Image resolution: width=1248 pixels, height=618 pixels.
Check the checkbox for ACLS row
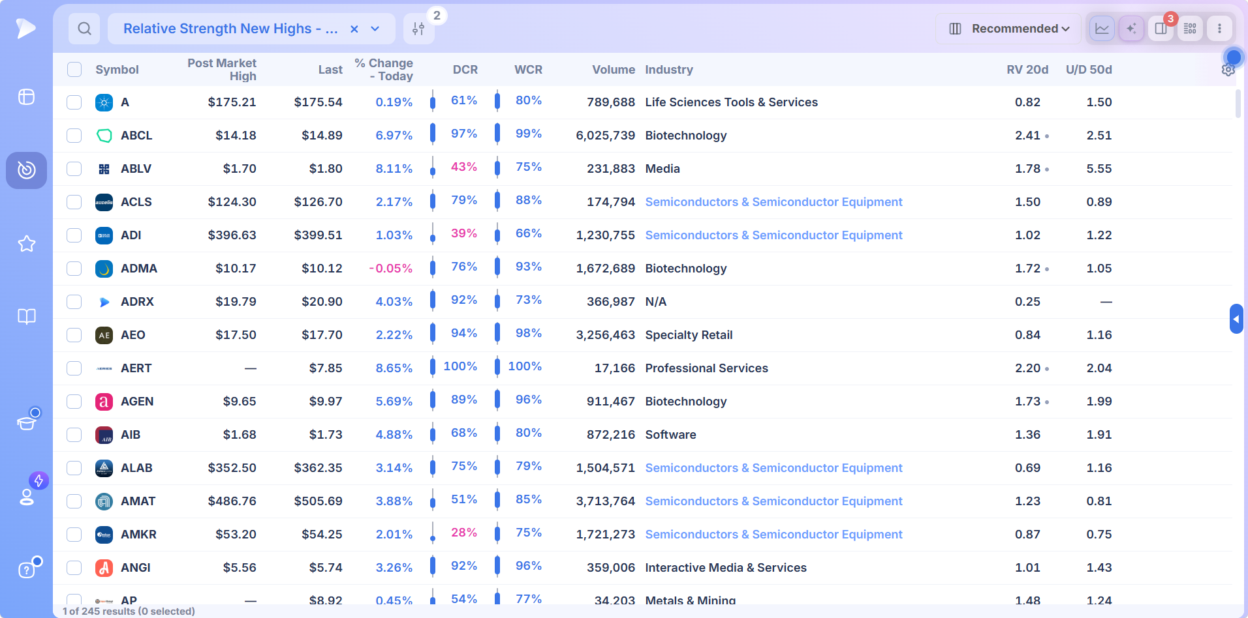(74, 202)
